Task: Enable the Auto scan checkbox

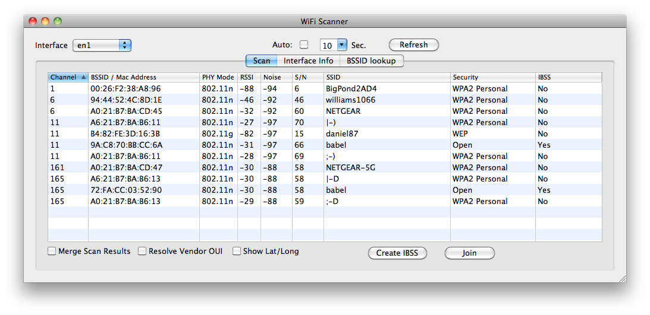Action: [304, 44]
